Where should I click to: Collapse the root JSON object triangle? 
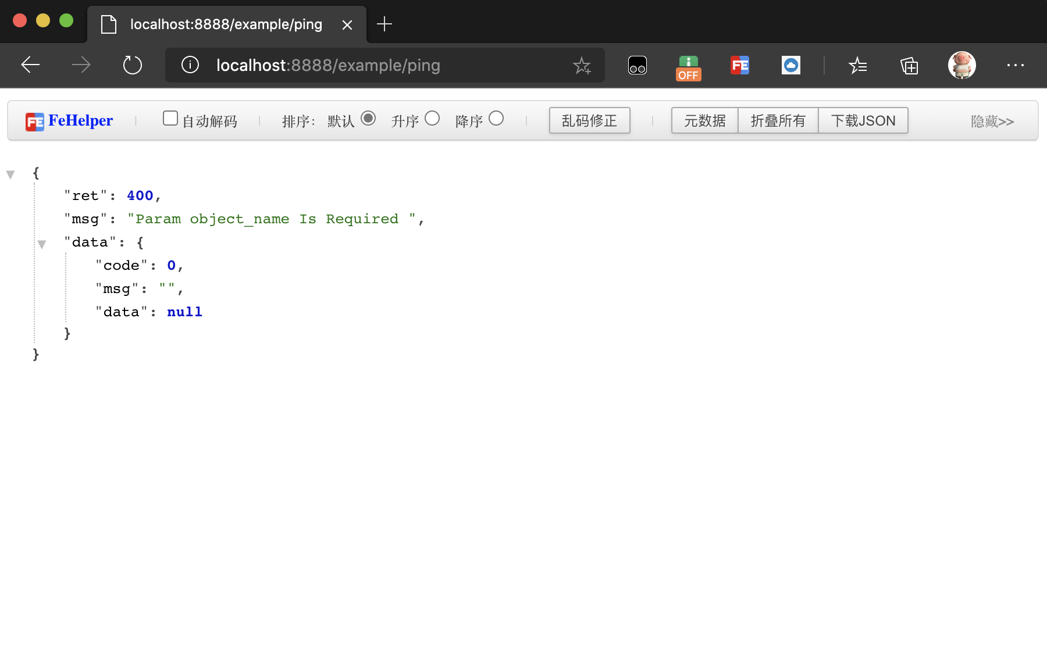(x=10, y=174)
